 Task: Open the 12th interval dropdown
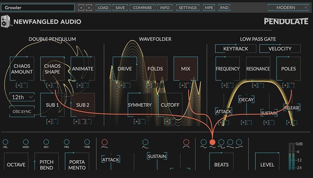point(22,97)
